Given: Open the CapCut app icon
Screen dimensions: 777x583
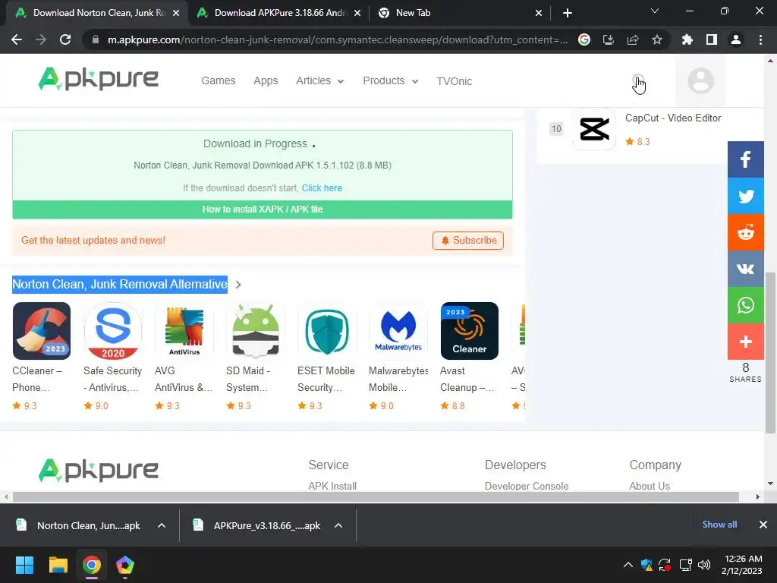Looking at the screenshot, I should (594, 129).
